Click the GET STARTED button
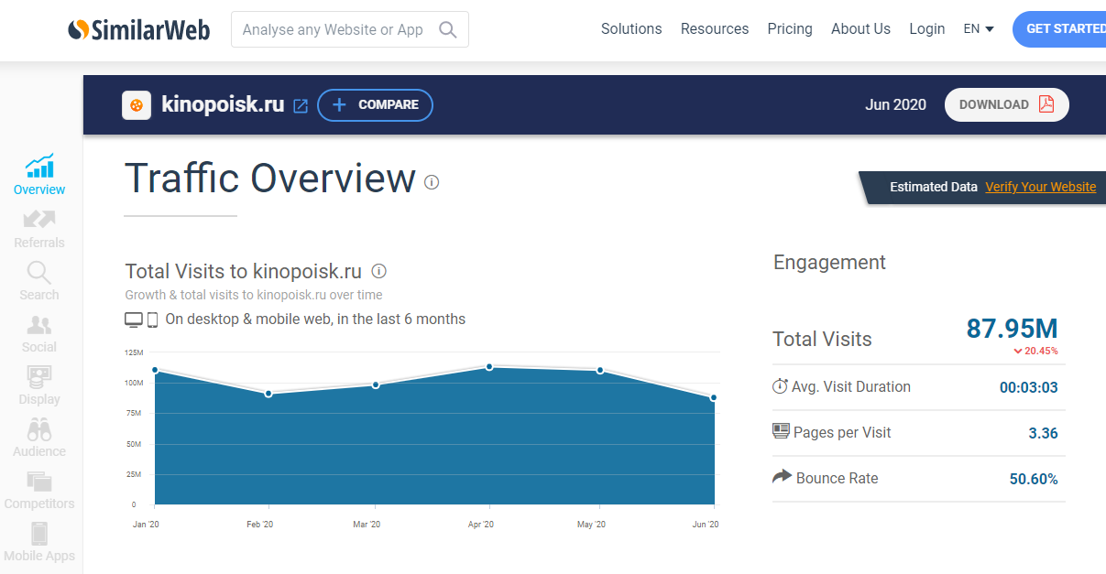 [1059, 29]
